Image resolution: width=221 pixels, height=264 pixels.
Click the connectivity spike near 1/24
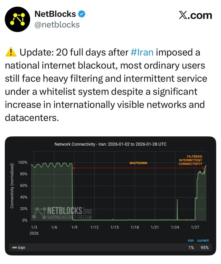pos(177,208)
